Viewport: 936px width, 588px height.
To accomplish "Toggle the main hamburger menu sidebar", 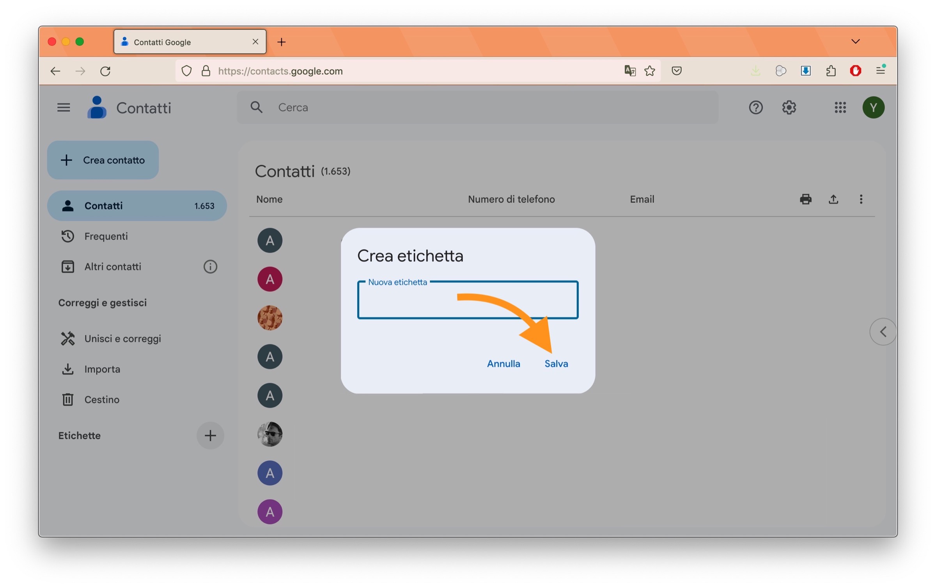I will 64,107.
